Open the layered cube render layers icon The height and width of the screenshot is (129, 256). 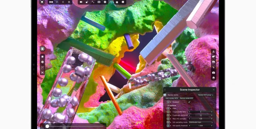click(x=213, y=78)
